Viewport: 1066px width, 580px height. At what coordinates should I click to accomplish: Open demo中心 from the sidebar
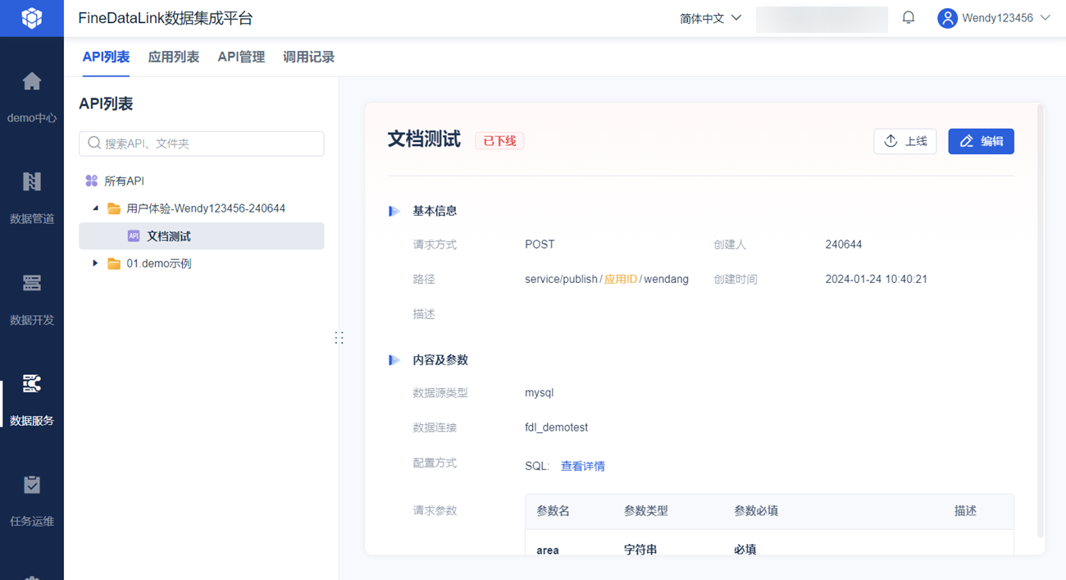(x=32, y=98)
